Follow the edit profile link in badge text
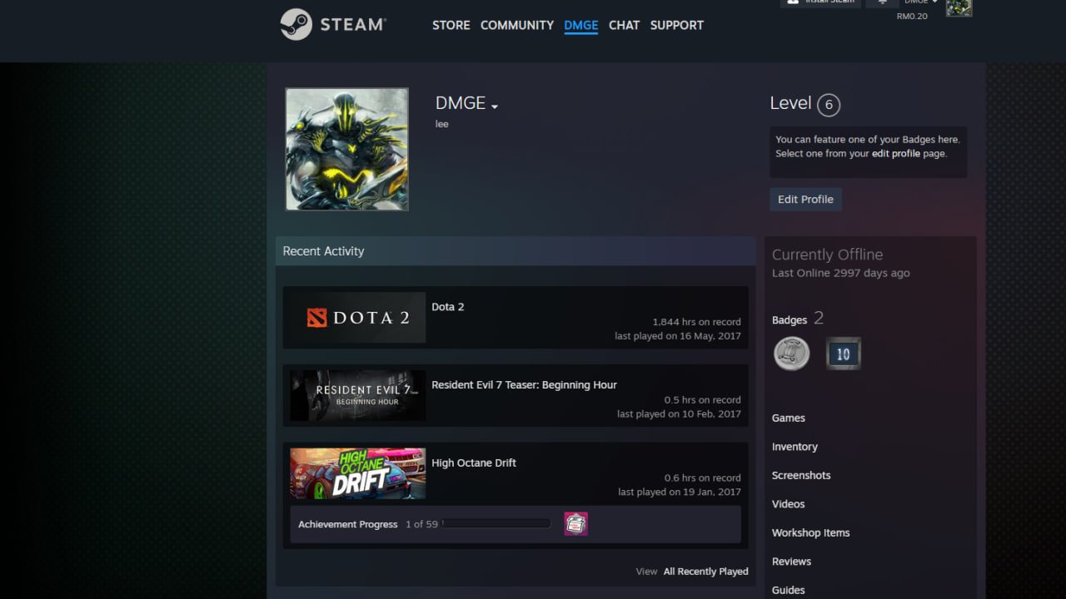Image resolution: width=1066 pixels, height=599 pixels. [x=896, y=154]
